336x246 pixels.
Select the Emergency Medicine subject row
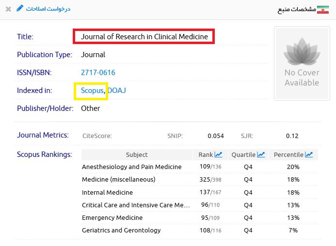tap(112, 217)
